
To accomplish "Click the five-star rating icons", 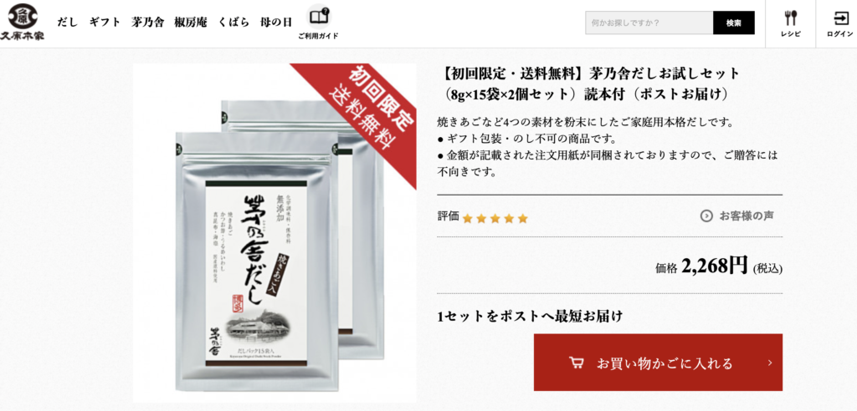I will 495,219.
